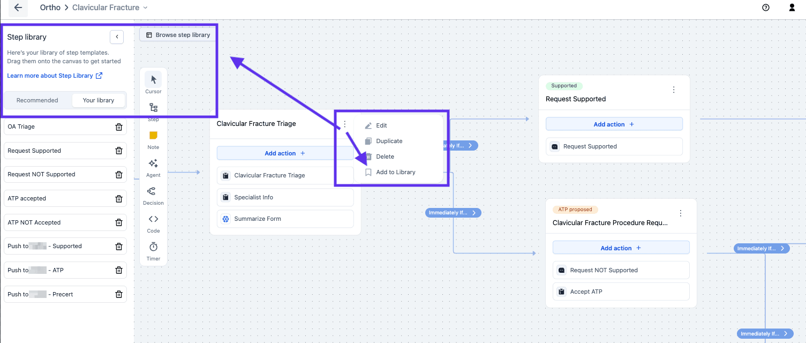The image size is (806, 343).
Task: Delete Request Supported library template
Action: tap(119, 151)
